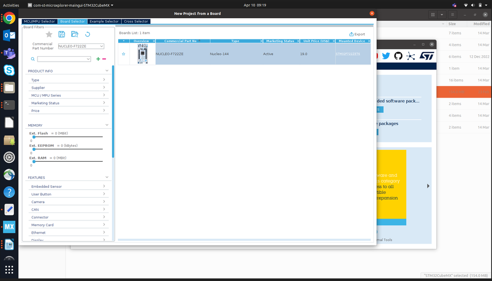Open the Files folder icon in the dock
492x281 pixels.
click(x=9, y=88)
